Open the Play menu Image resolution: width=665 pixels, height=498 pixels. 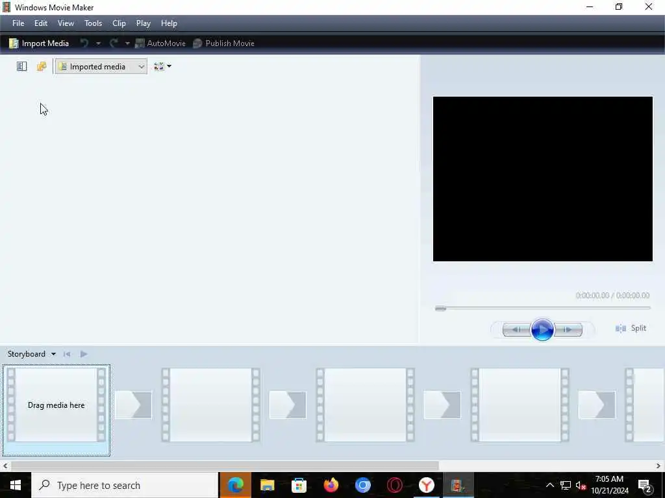[144, 23]
